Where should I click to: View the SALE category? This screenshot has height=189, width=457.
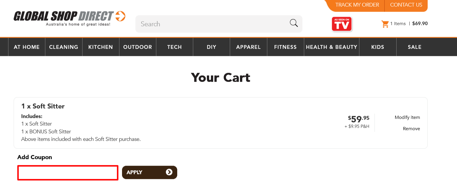pos(415,47)
